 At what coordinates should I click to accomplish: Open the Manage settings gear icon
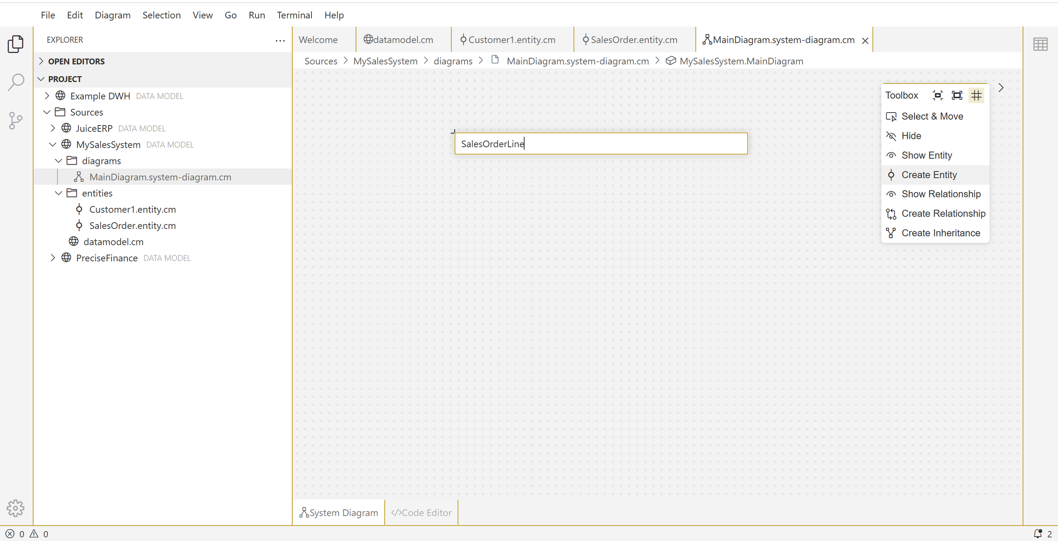point(15,508)
